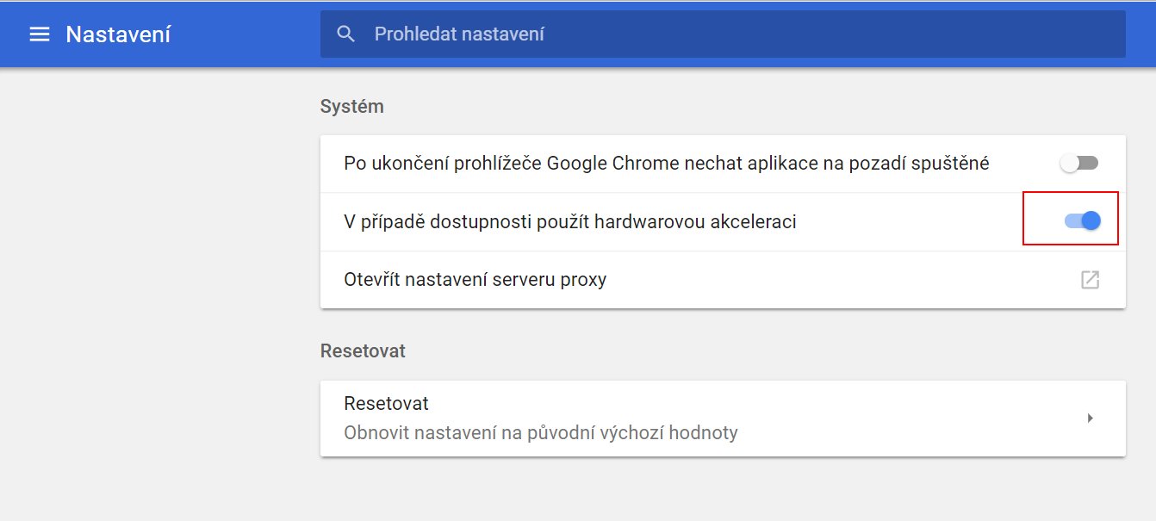Click the Resetovat row arrow icon
The width and height of the screenshot is (1156, 521).
click(x=1090, y=419)
